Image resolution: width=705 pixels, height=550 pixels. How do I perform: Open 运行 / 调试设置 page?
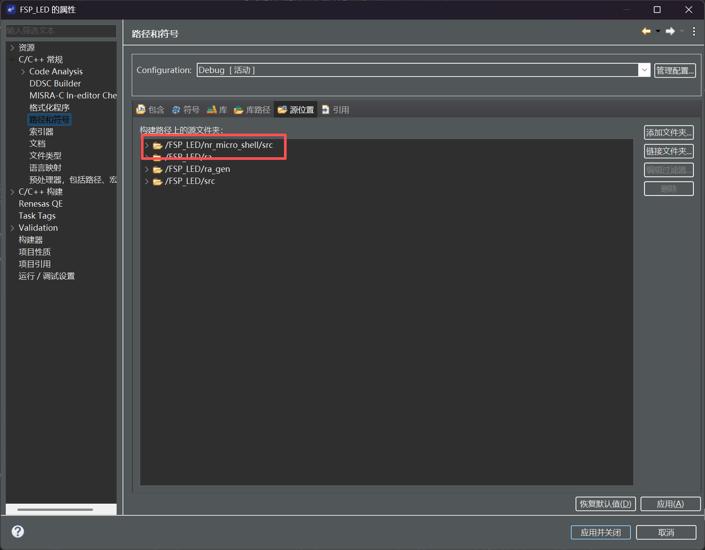47,276
